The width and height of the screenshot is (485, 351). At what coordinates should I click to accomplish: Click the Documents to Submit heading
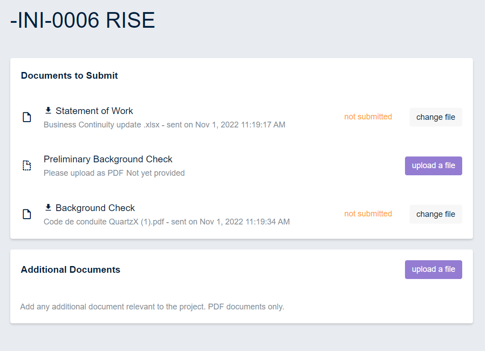[69, 76]
